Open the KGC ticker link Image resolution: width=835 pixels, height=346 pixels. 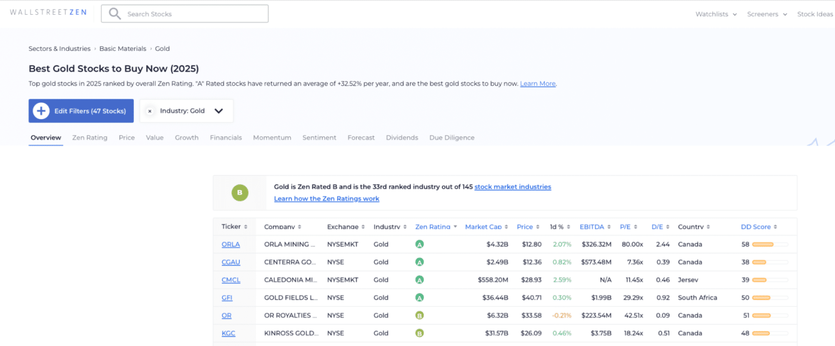pyautogui.click(x=228, y=333)
